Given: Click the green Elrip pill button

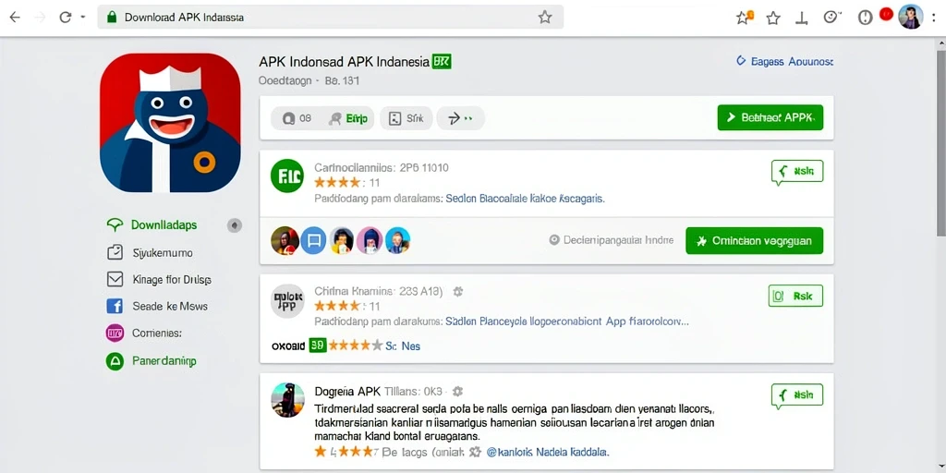Looking at the screenshot, I should [x=350, y=119].
